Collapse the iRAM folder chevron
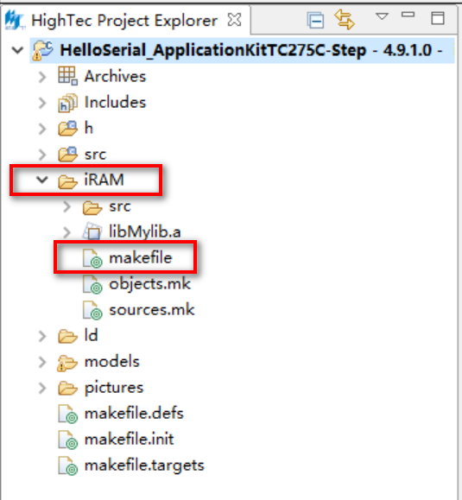462x500 pixels. coord(42,180)
